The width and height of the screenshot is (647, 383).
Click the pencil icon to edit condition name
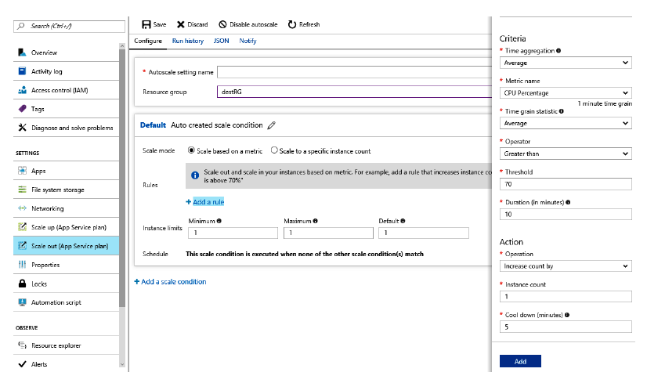pos(272,125)
